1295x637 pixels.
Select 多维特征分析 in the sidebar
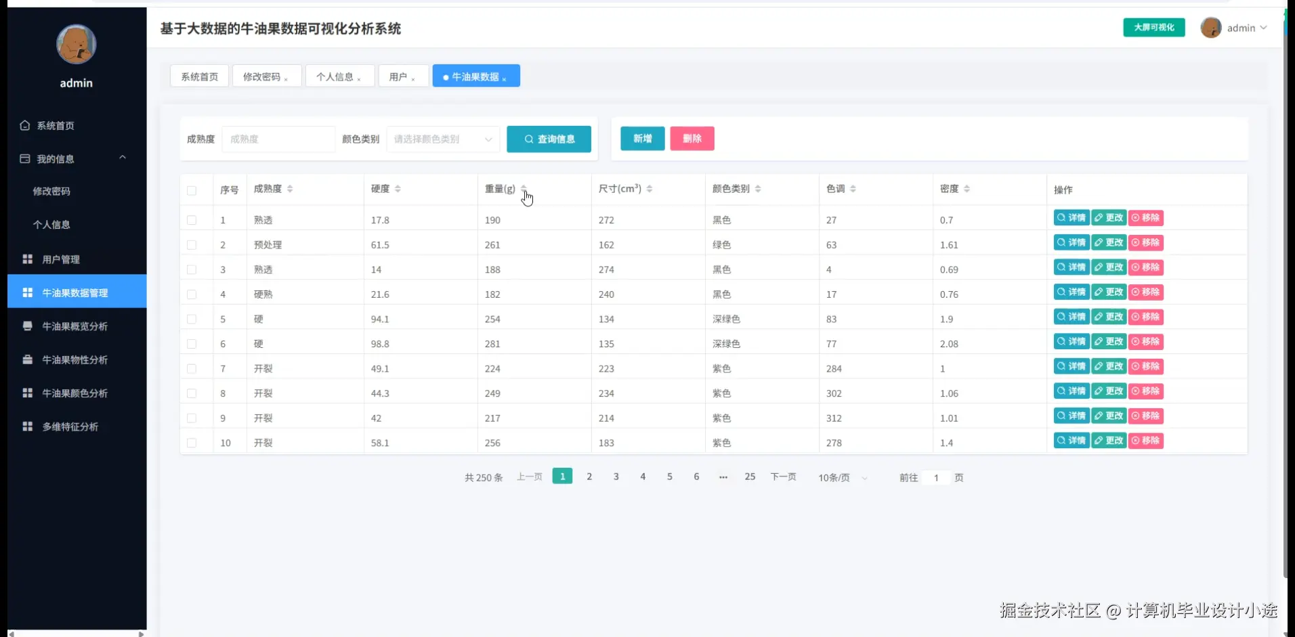coord(68,426)
